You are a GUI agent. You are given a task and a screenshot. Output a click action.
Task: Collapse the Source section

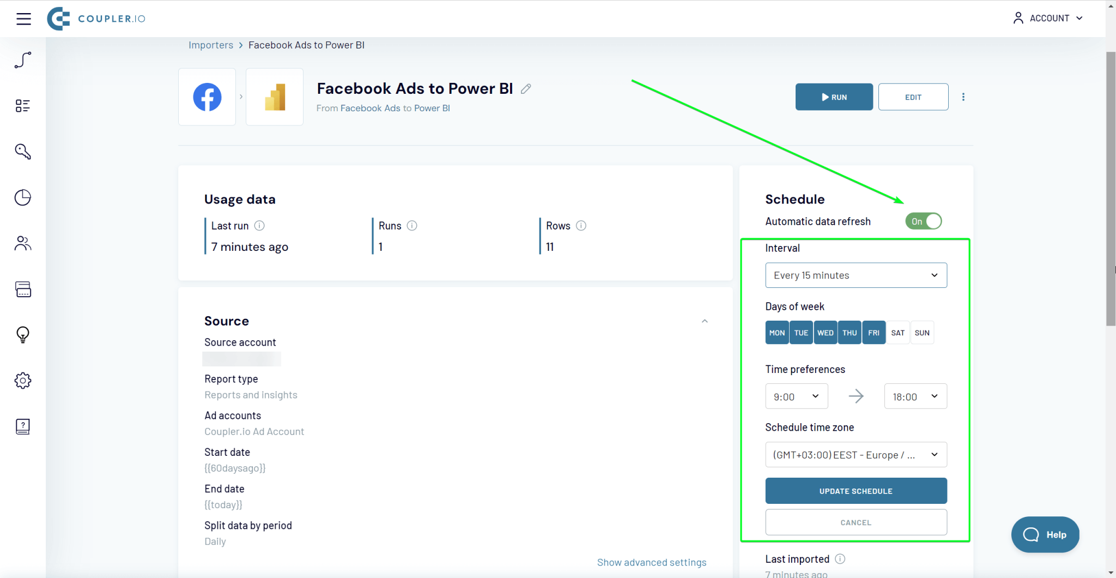705,321
